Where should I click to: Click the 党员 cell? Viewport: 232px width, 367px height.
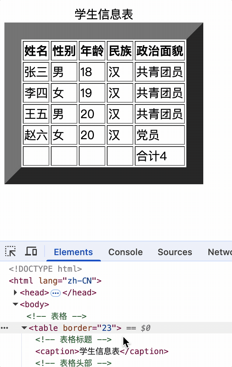160,135
